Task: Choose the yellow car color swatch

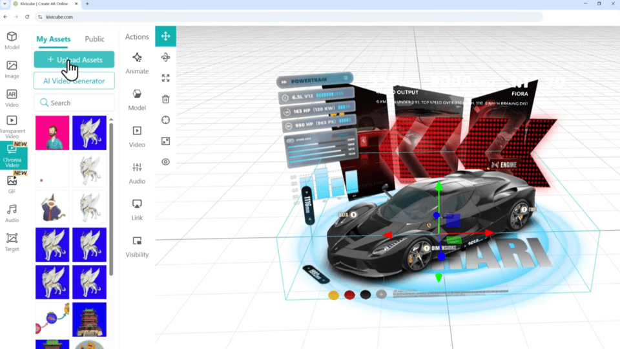Action: tap(333, 295)
